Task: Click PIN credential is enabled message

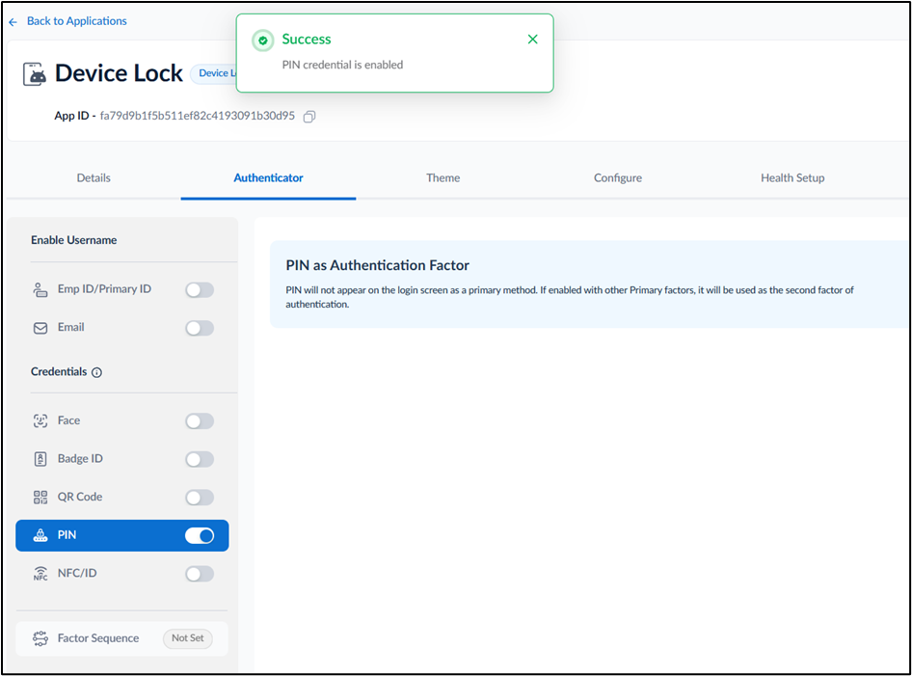Action: (x=342, y=66)
